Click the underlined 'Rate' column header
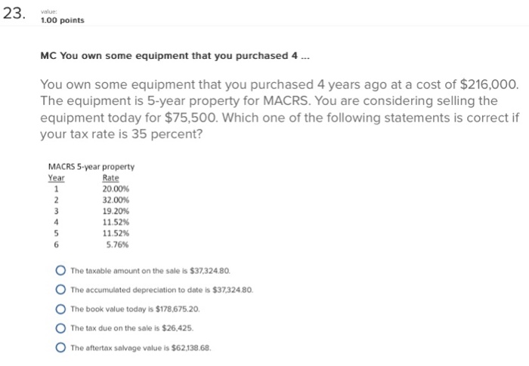 110,178
